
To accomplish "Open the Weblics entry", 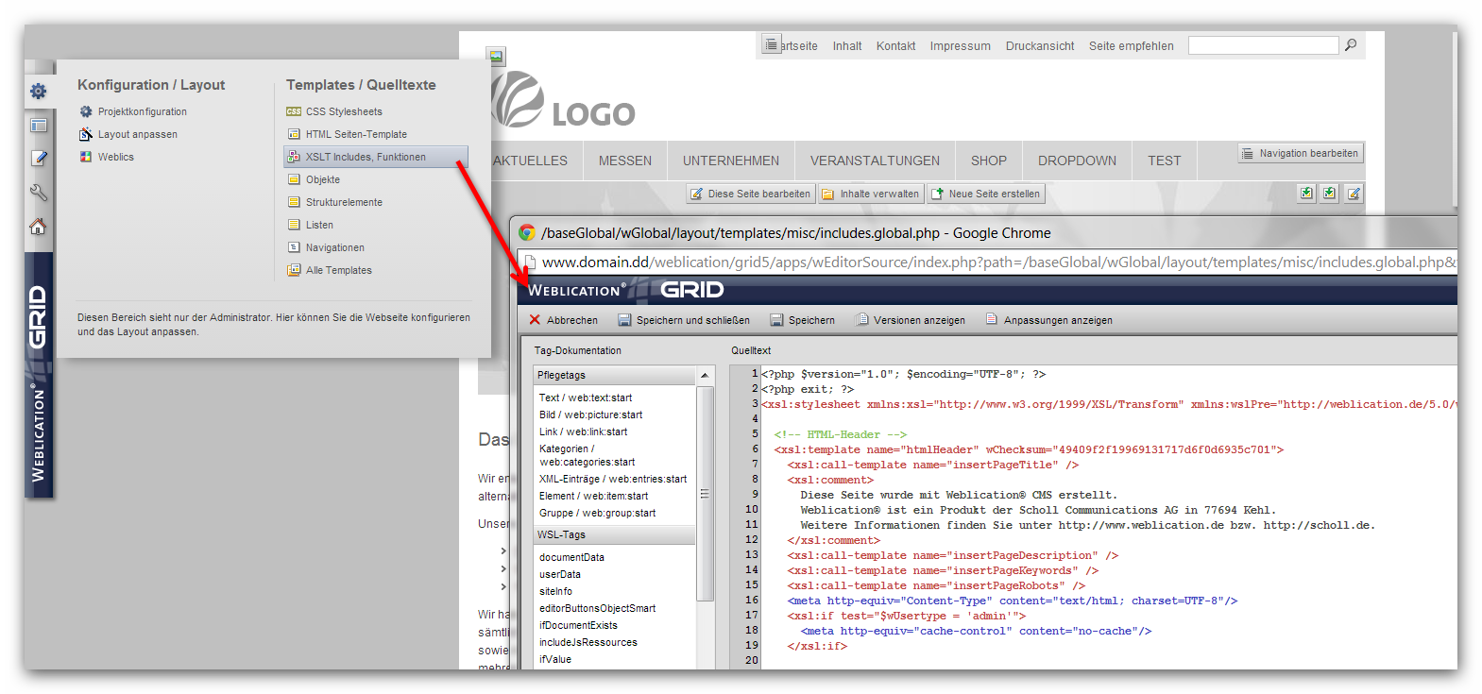I will 116,157.
